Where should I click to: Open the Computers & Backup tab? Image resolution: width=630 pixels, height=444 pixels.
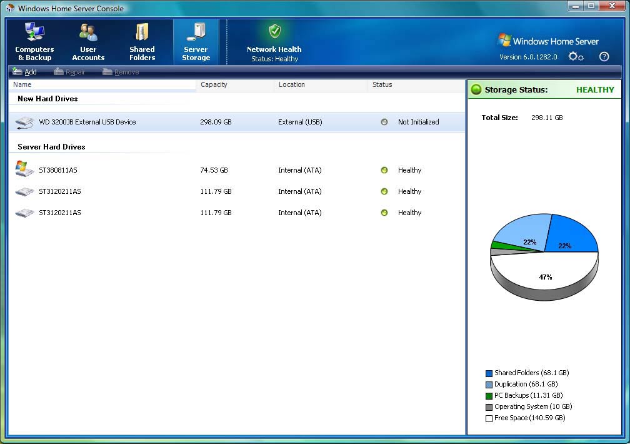point(34,42)
